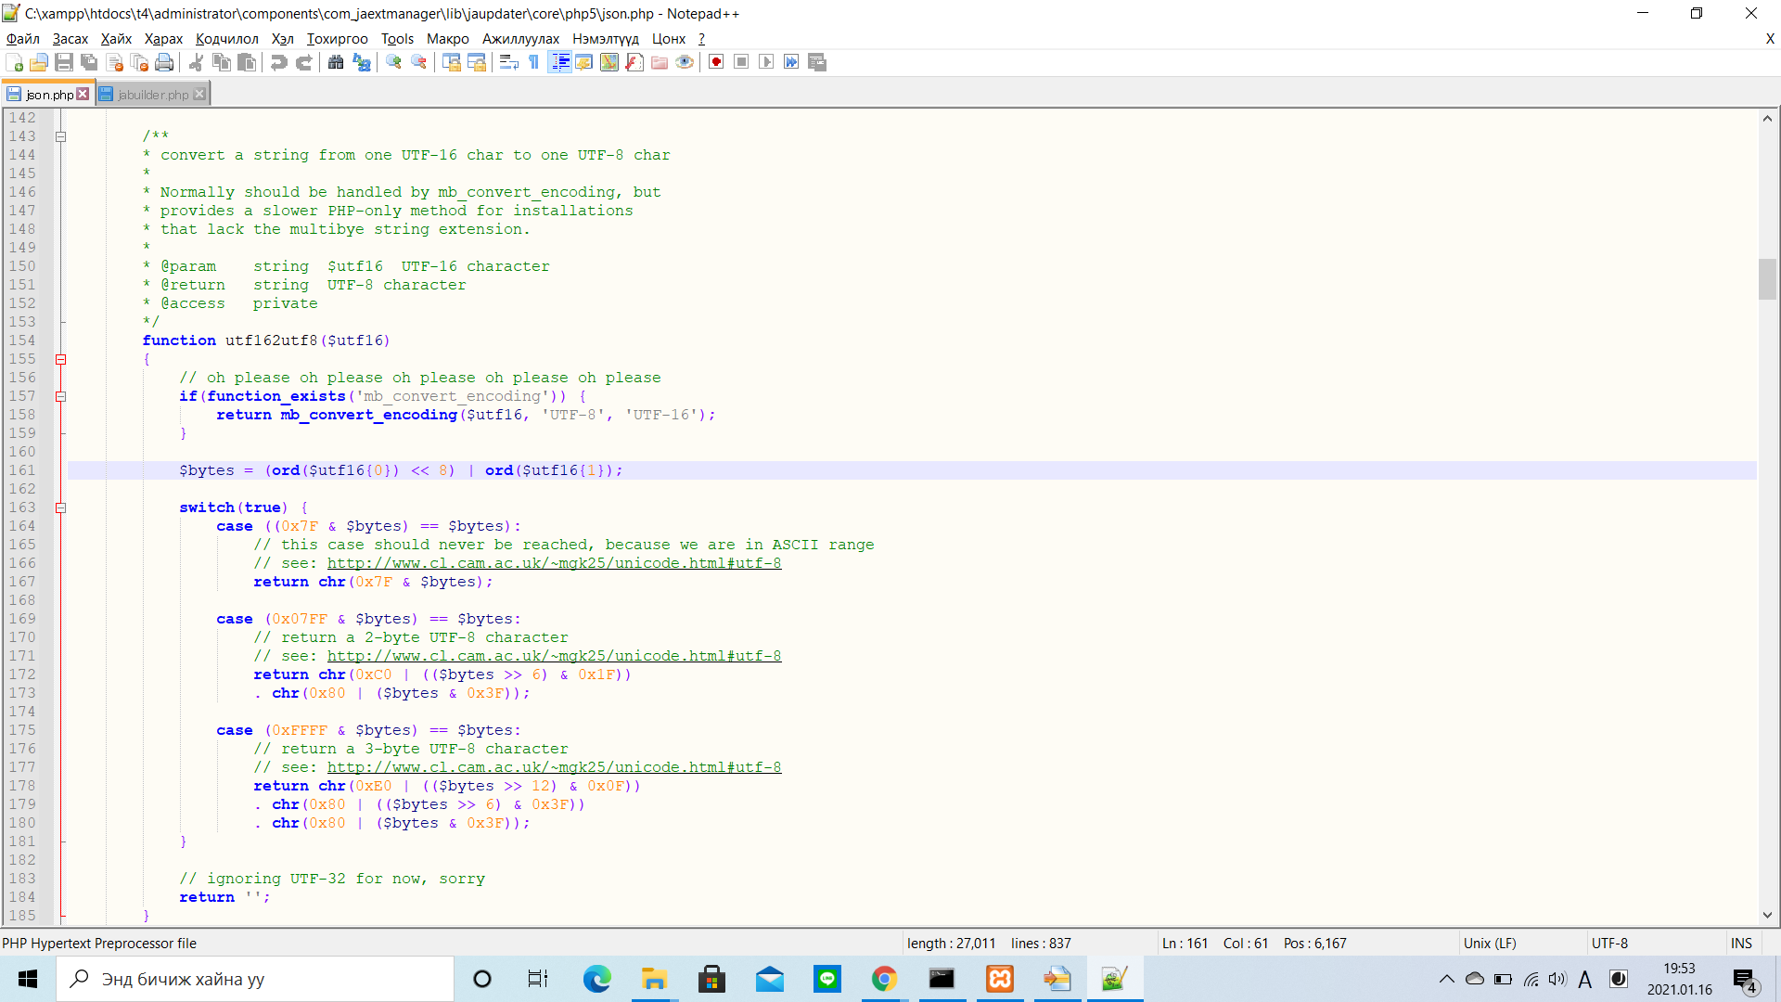Click the UTF-8 encoding status bar field
The image size is (1781, 1002).
[x=1609, y=943]
